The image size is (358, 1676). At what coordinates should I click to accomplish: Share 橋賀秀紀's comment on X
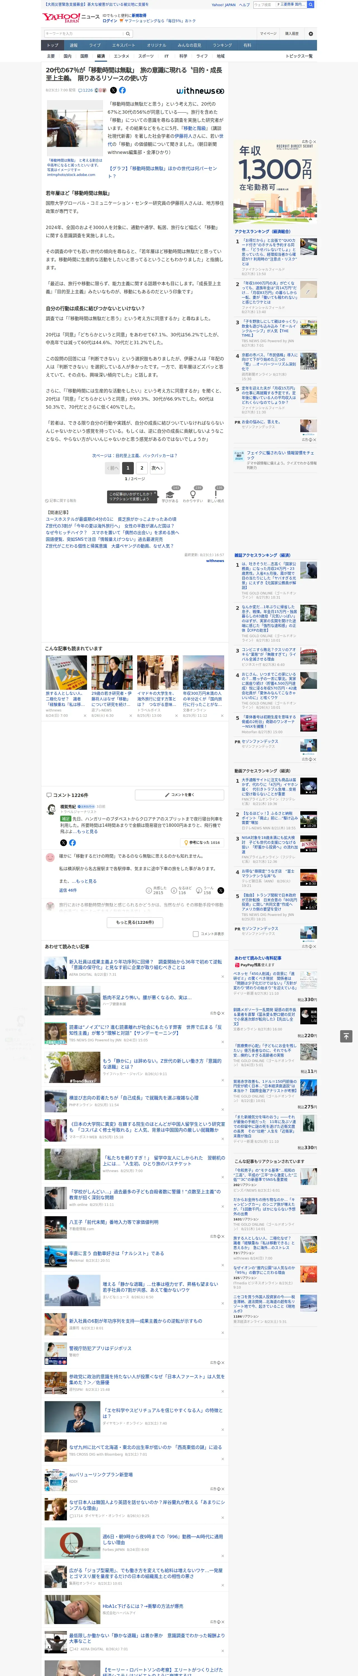coord(64,842)
